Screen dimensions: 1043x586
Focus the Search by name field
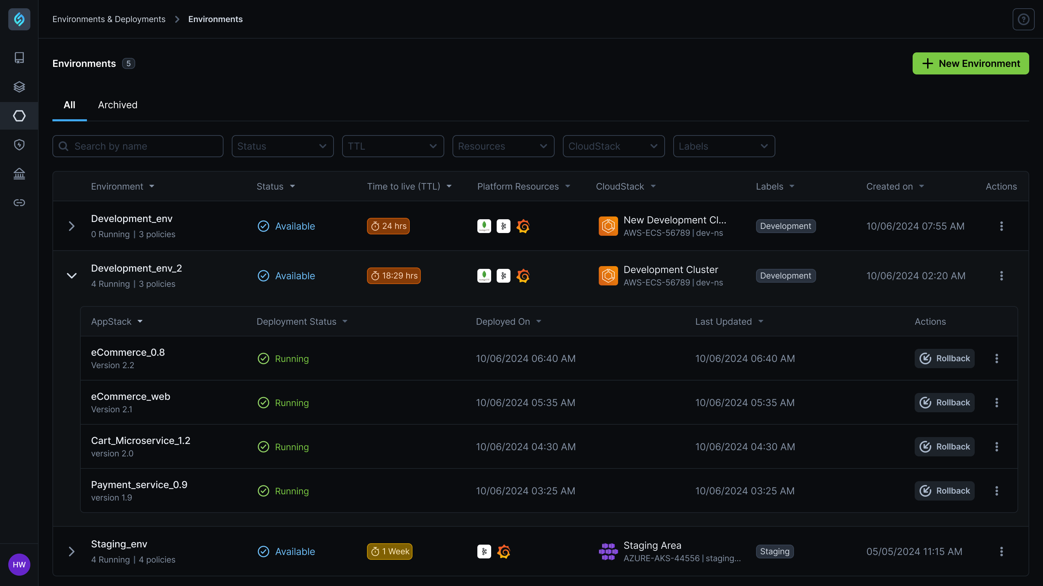coord(138,146)
